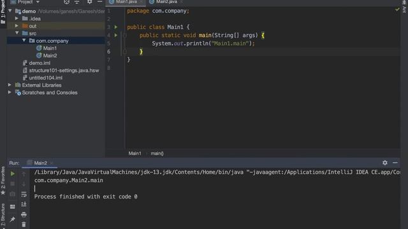408x229 pixels.
Task: Toggle the 1: Project tool window
Action: tap(3, 11)
